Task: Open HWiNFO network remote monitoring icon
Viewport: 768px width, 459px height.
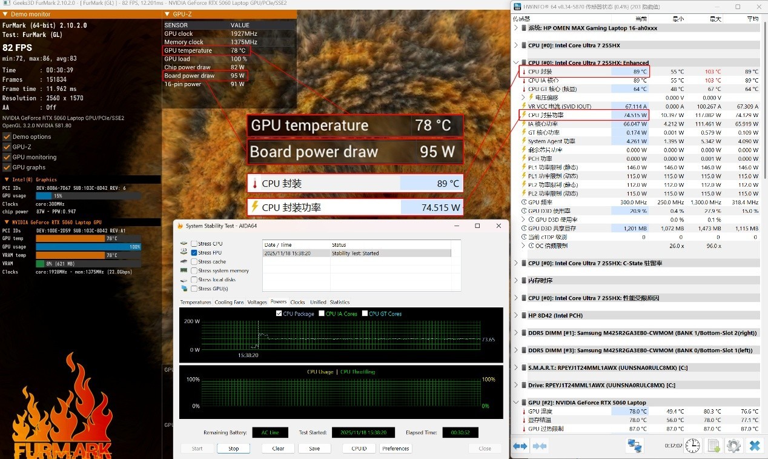Action: click(x=634, y=446)
